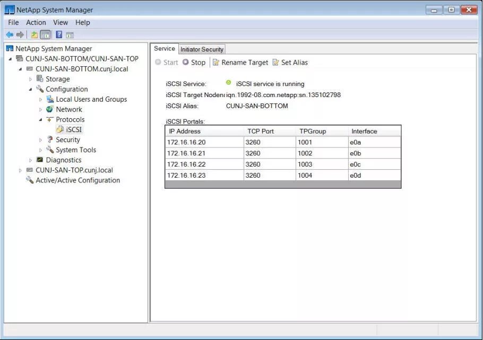Click the System Tools icon
Screen dimensions: 483x340
pos(50,150)
